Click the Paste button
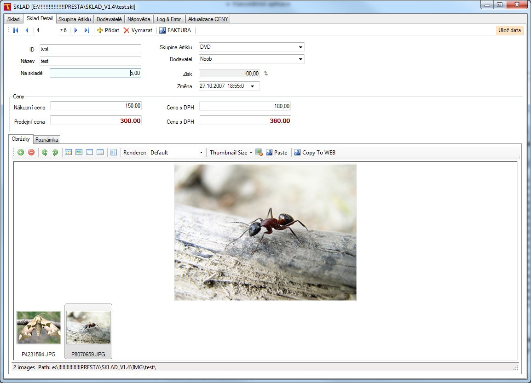This screenshot has width=531, height=383. (x=277, y=153)
